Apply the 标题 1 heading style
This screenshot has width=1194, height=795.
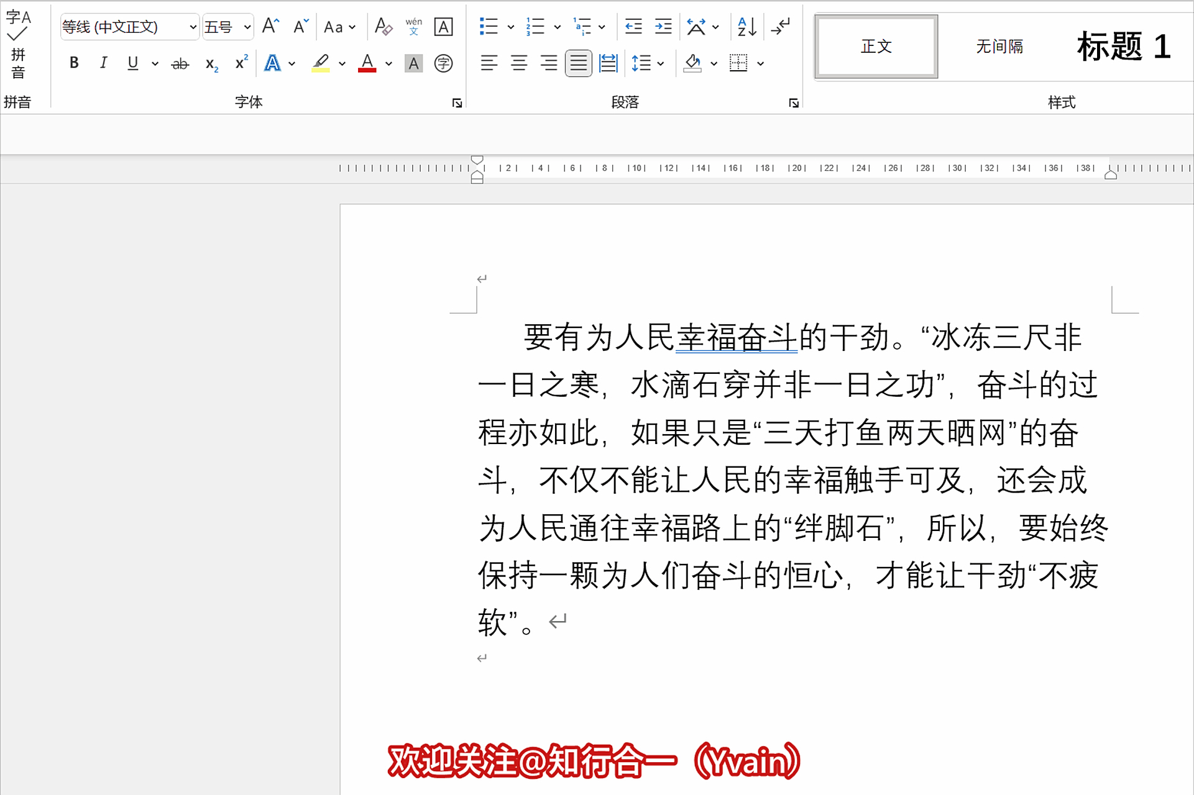pyautogui.click(x=1123, y=47)
